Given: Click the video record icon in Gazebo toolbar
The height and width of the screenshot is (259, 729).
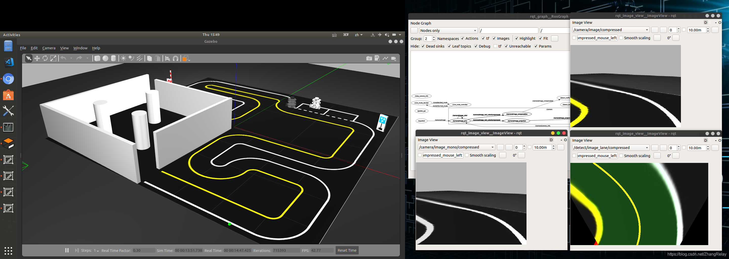Looking at the screenshot, I should click(393, 58).
